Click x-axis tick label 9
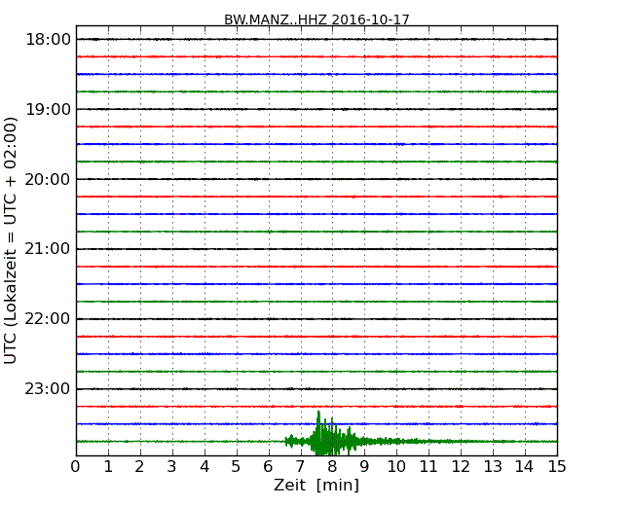 364,467
